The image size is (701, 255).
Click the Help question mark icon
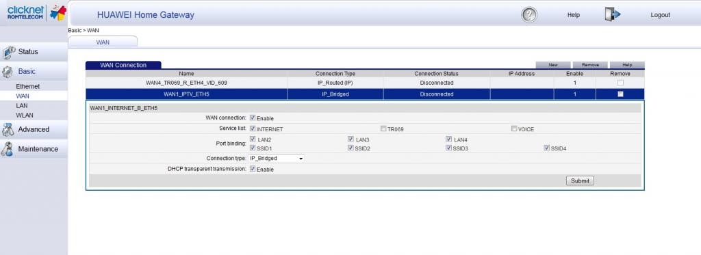tap(529, 15)
